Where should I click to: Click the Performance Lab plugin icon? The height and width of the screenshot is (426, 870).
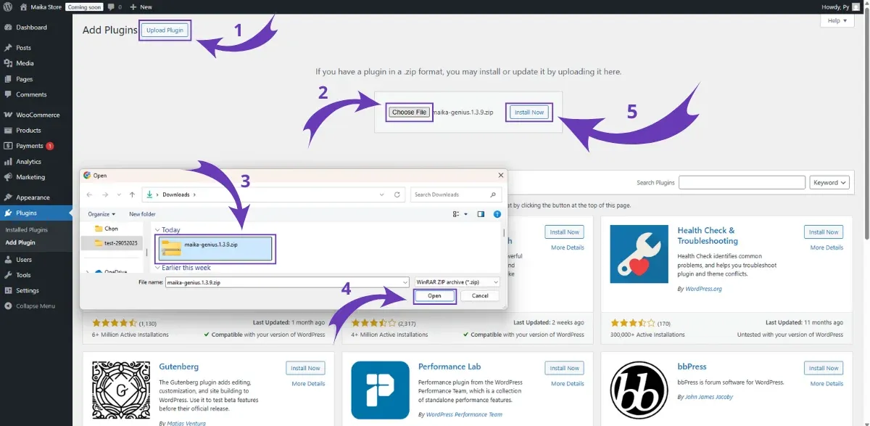click(380, 390)
